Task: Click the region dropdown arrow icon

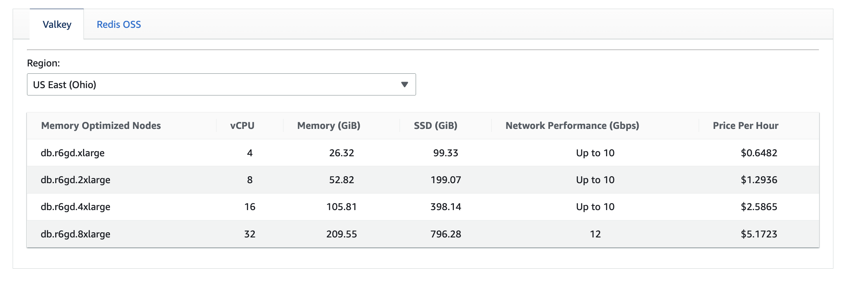Action: click(404, 85)
